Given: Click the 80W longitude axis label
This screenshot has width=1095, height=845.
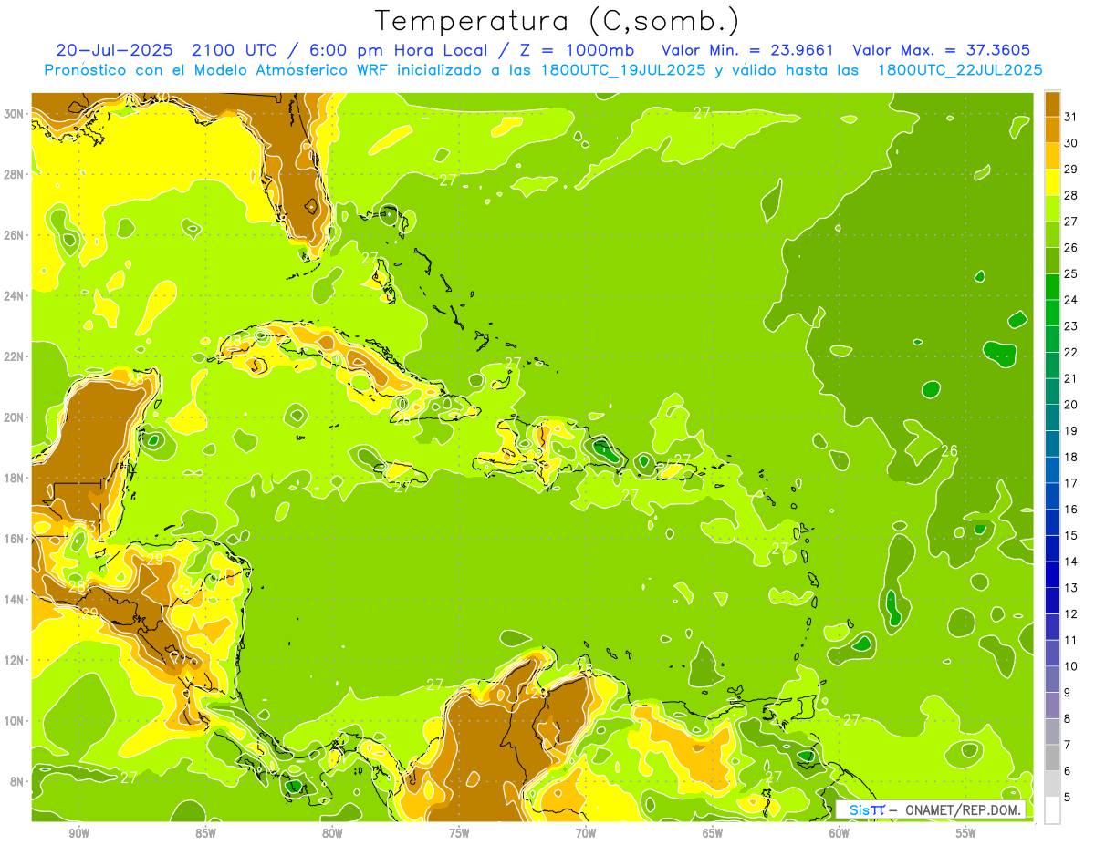Looking at the screenshot, I should 332,834.
